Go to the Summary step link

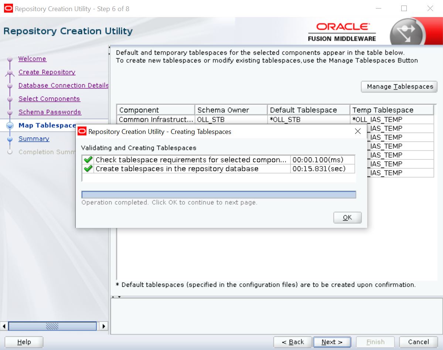click(x=34, y=139)
